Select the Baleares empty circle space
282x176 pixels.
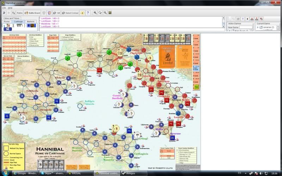pos(80,106)
